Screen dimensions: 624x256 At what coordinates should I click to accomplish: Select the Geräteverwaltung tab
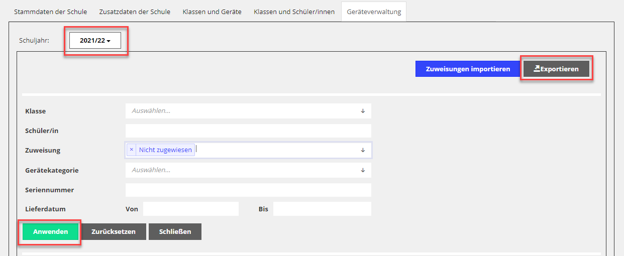tap(374, 12)
